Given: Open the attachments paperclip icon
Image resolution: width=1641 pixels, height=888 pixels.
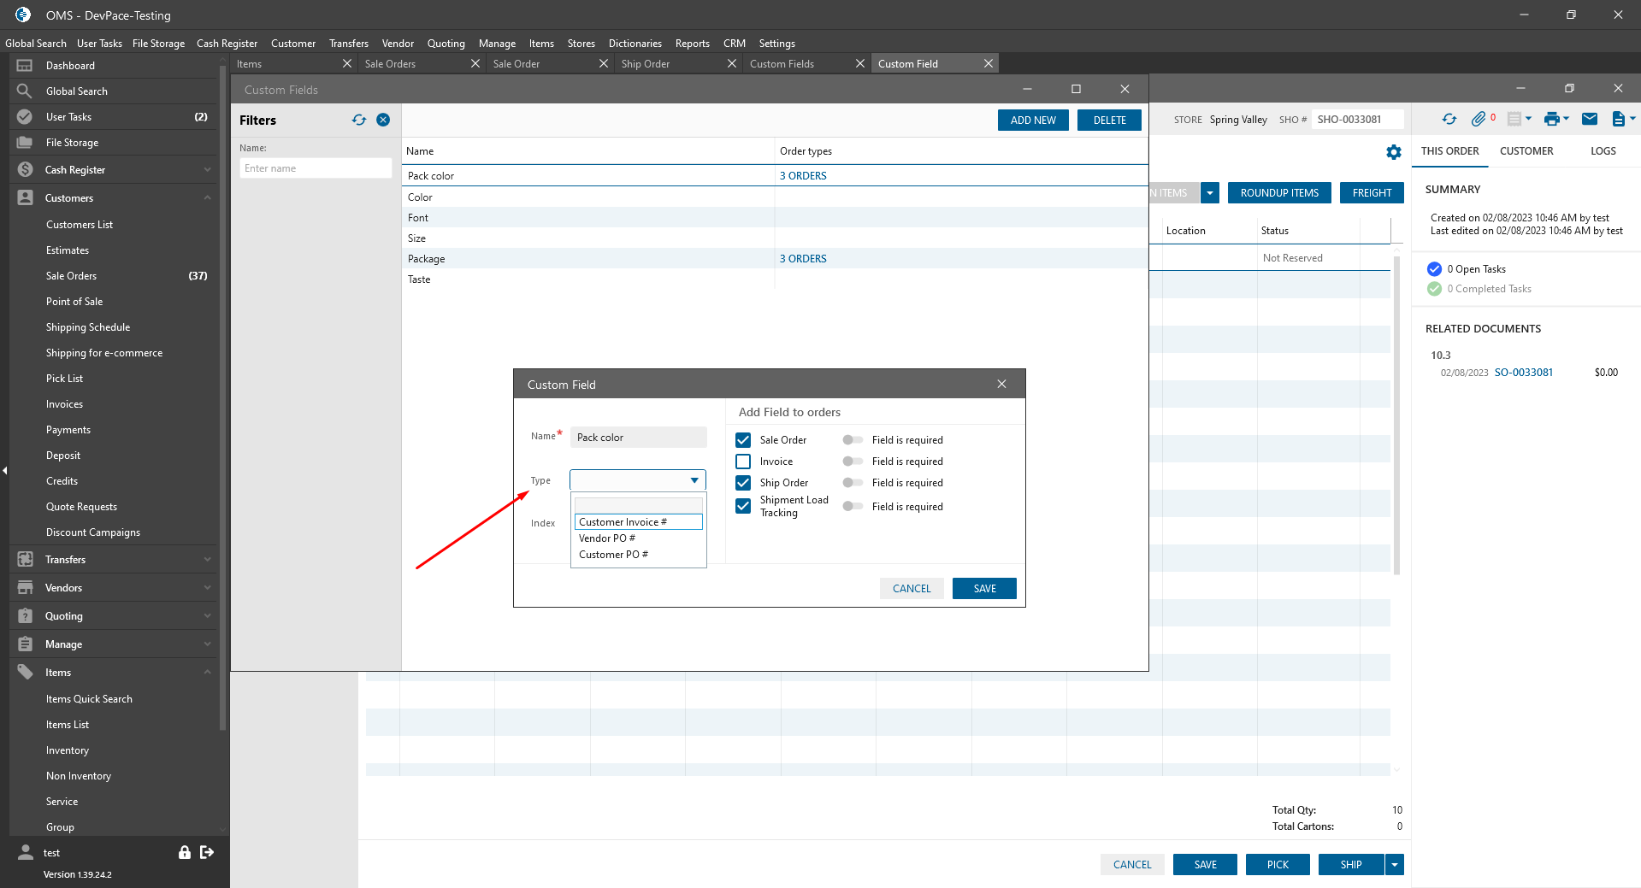Looking at the screenshot, I should (1478, 120).
